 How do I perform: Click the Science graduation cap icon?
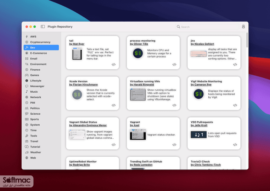[27, 114]
